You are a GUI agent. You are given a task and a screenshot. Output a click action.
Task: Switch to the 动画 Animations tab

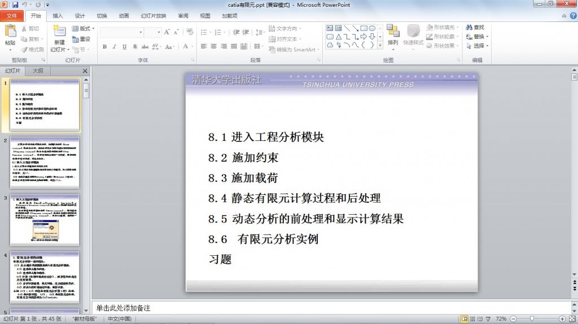pos(124,16)
